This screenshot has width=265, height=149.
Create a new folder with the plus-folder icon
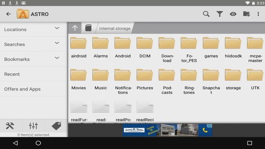(x=246, y=14)
